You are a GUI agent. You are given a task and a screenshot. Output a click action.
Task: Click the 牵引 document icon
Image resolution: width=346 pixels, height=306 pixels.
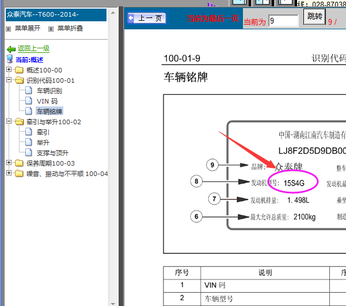(28, 132)
